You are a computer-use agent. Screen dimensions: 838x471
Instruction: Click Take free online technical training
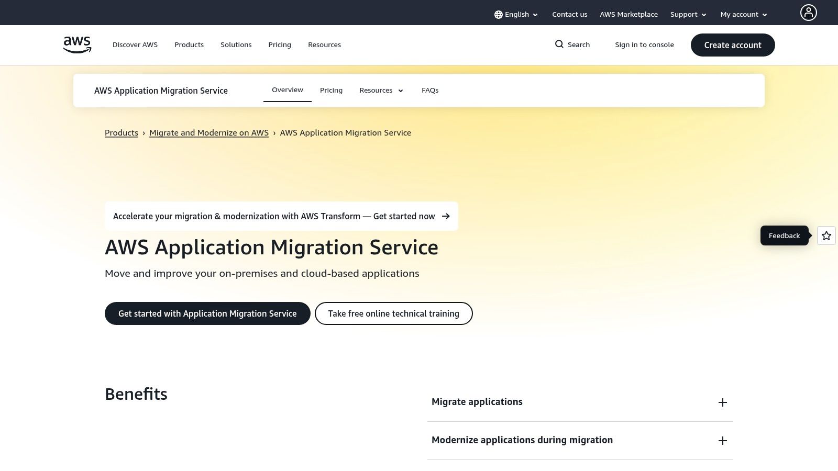(393, 313)
